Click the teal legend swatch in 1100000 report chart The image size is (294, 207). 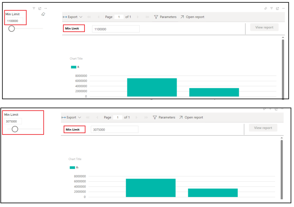pyautogui.click(x=73, y=67)
